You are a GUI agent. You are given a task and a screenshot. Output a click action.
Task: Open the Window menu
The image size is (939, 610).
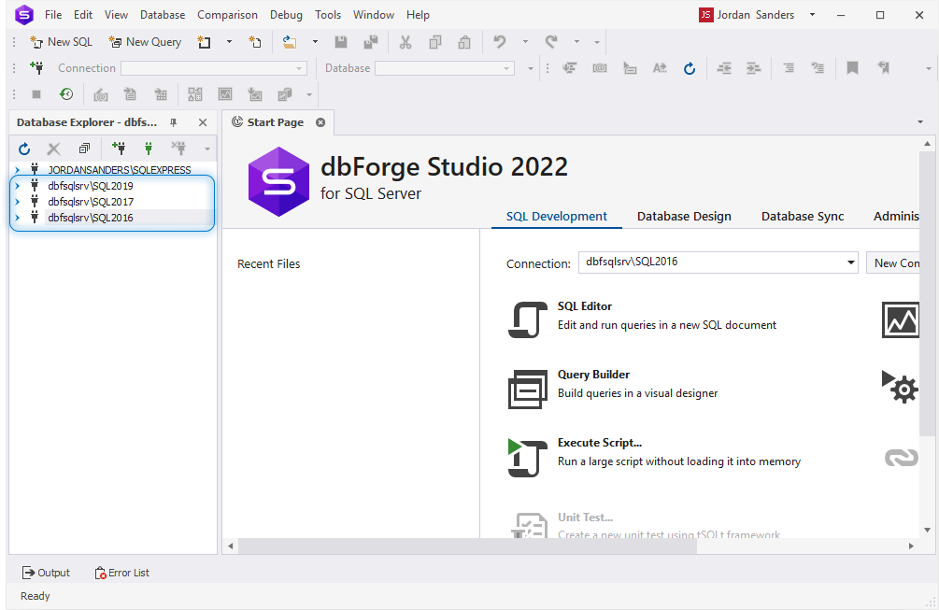tap(373, 15)
